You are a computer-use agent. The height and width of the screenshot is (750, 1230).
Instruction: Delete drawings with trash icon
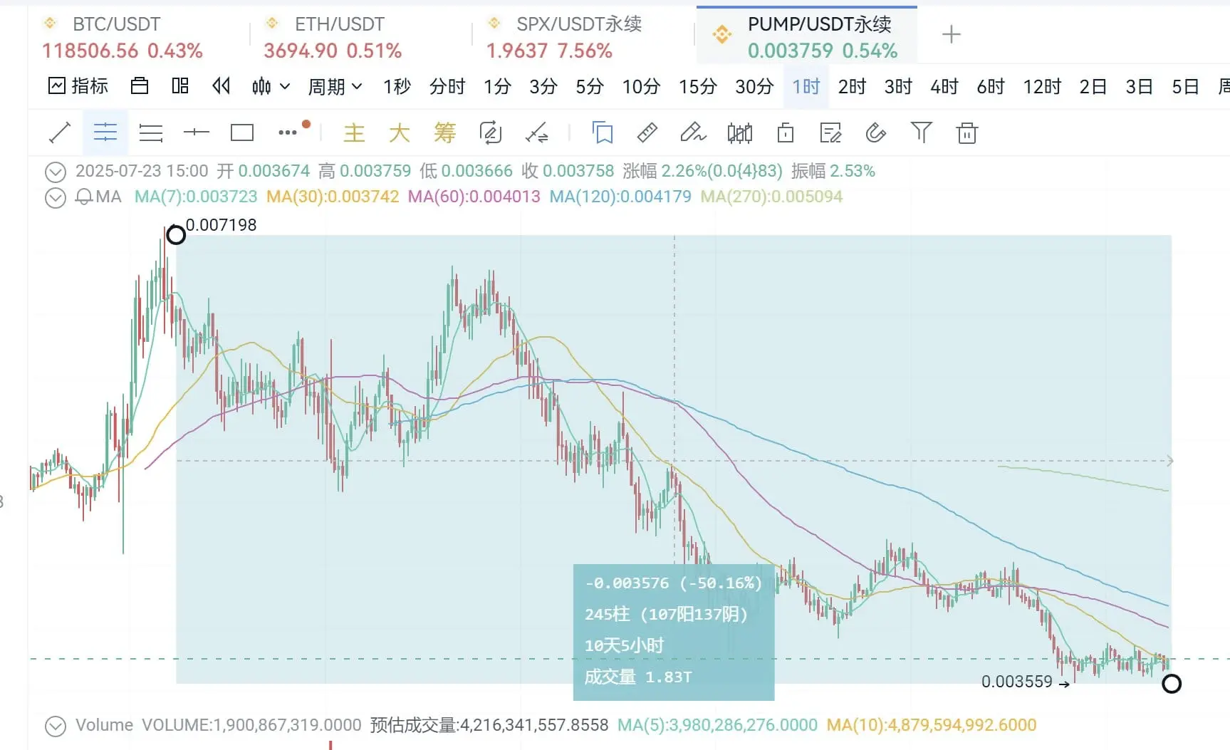click(967, 133)
